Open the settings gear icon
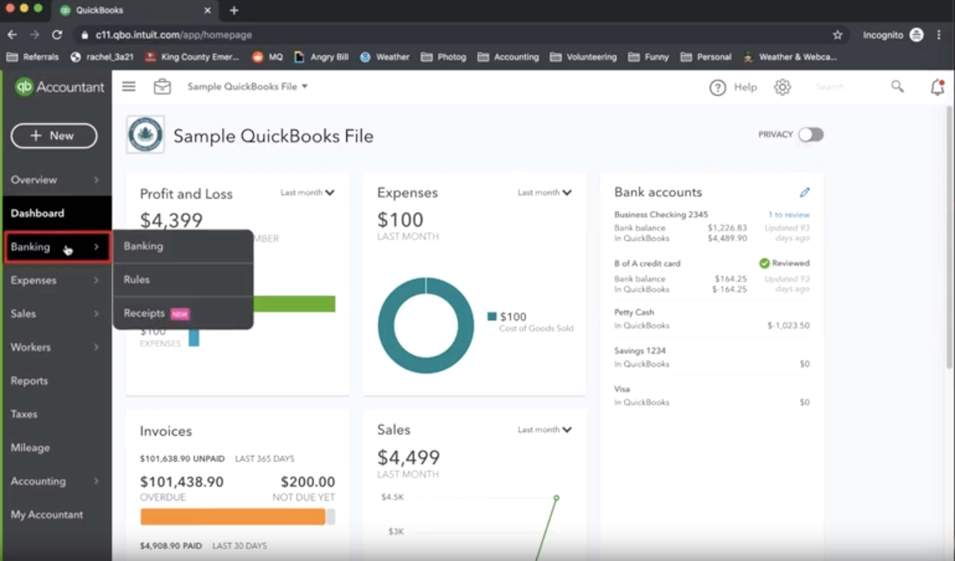The width and height of the screenshot is (955, 561). point(782,87)
